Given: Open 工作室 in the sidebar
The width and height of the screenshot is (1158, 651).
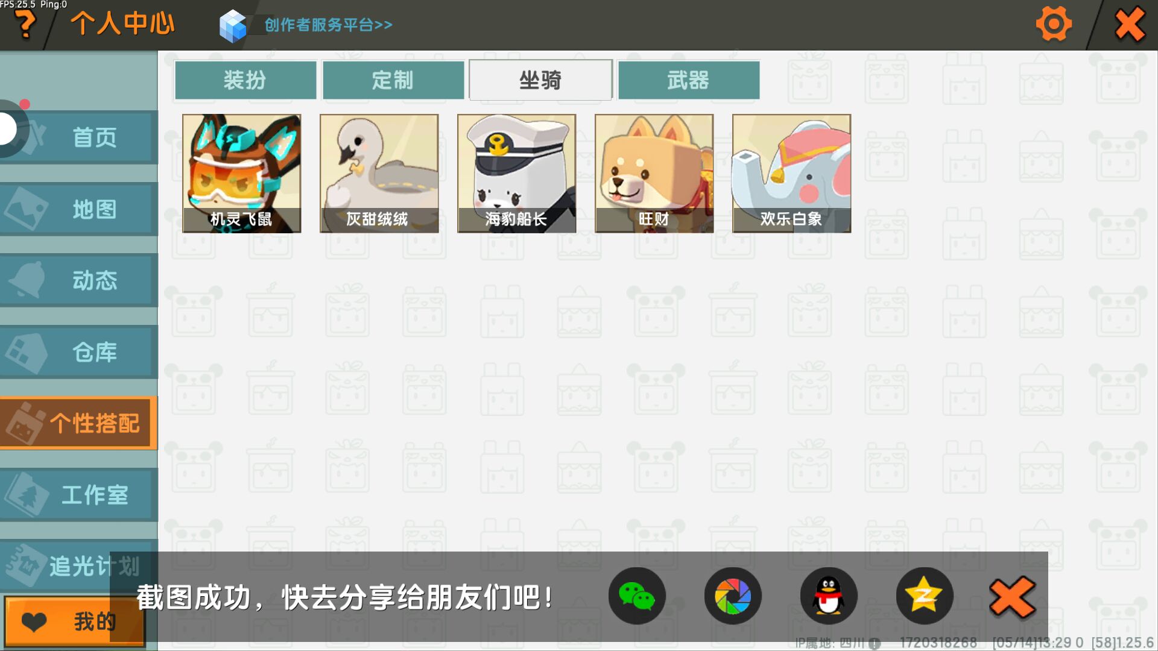Looking at the screenshot, I should click(x=78, y=495).
